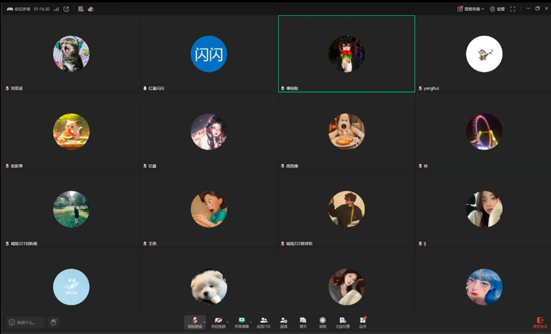551x334 pixels.
Task: Click the raise hand icon
Action: [53, 322]
